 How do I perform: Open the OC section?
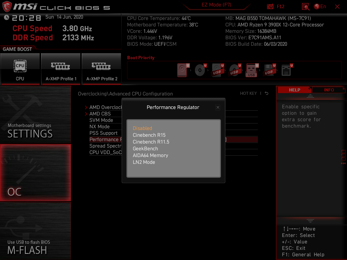pos(35,173)
